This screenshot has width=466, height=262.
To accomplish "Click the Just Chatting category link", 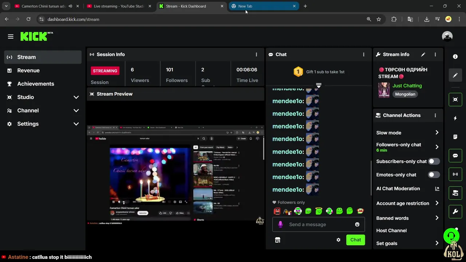I will coord(407,86).
